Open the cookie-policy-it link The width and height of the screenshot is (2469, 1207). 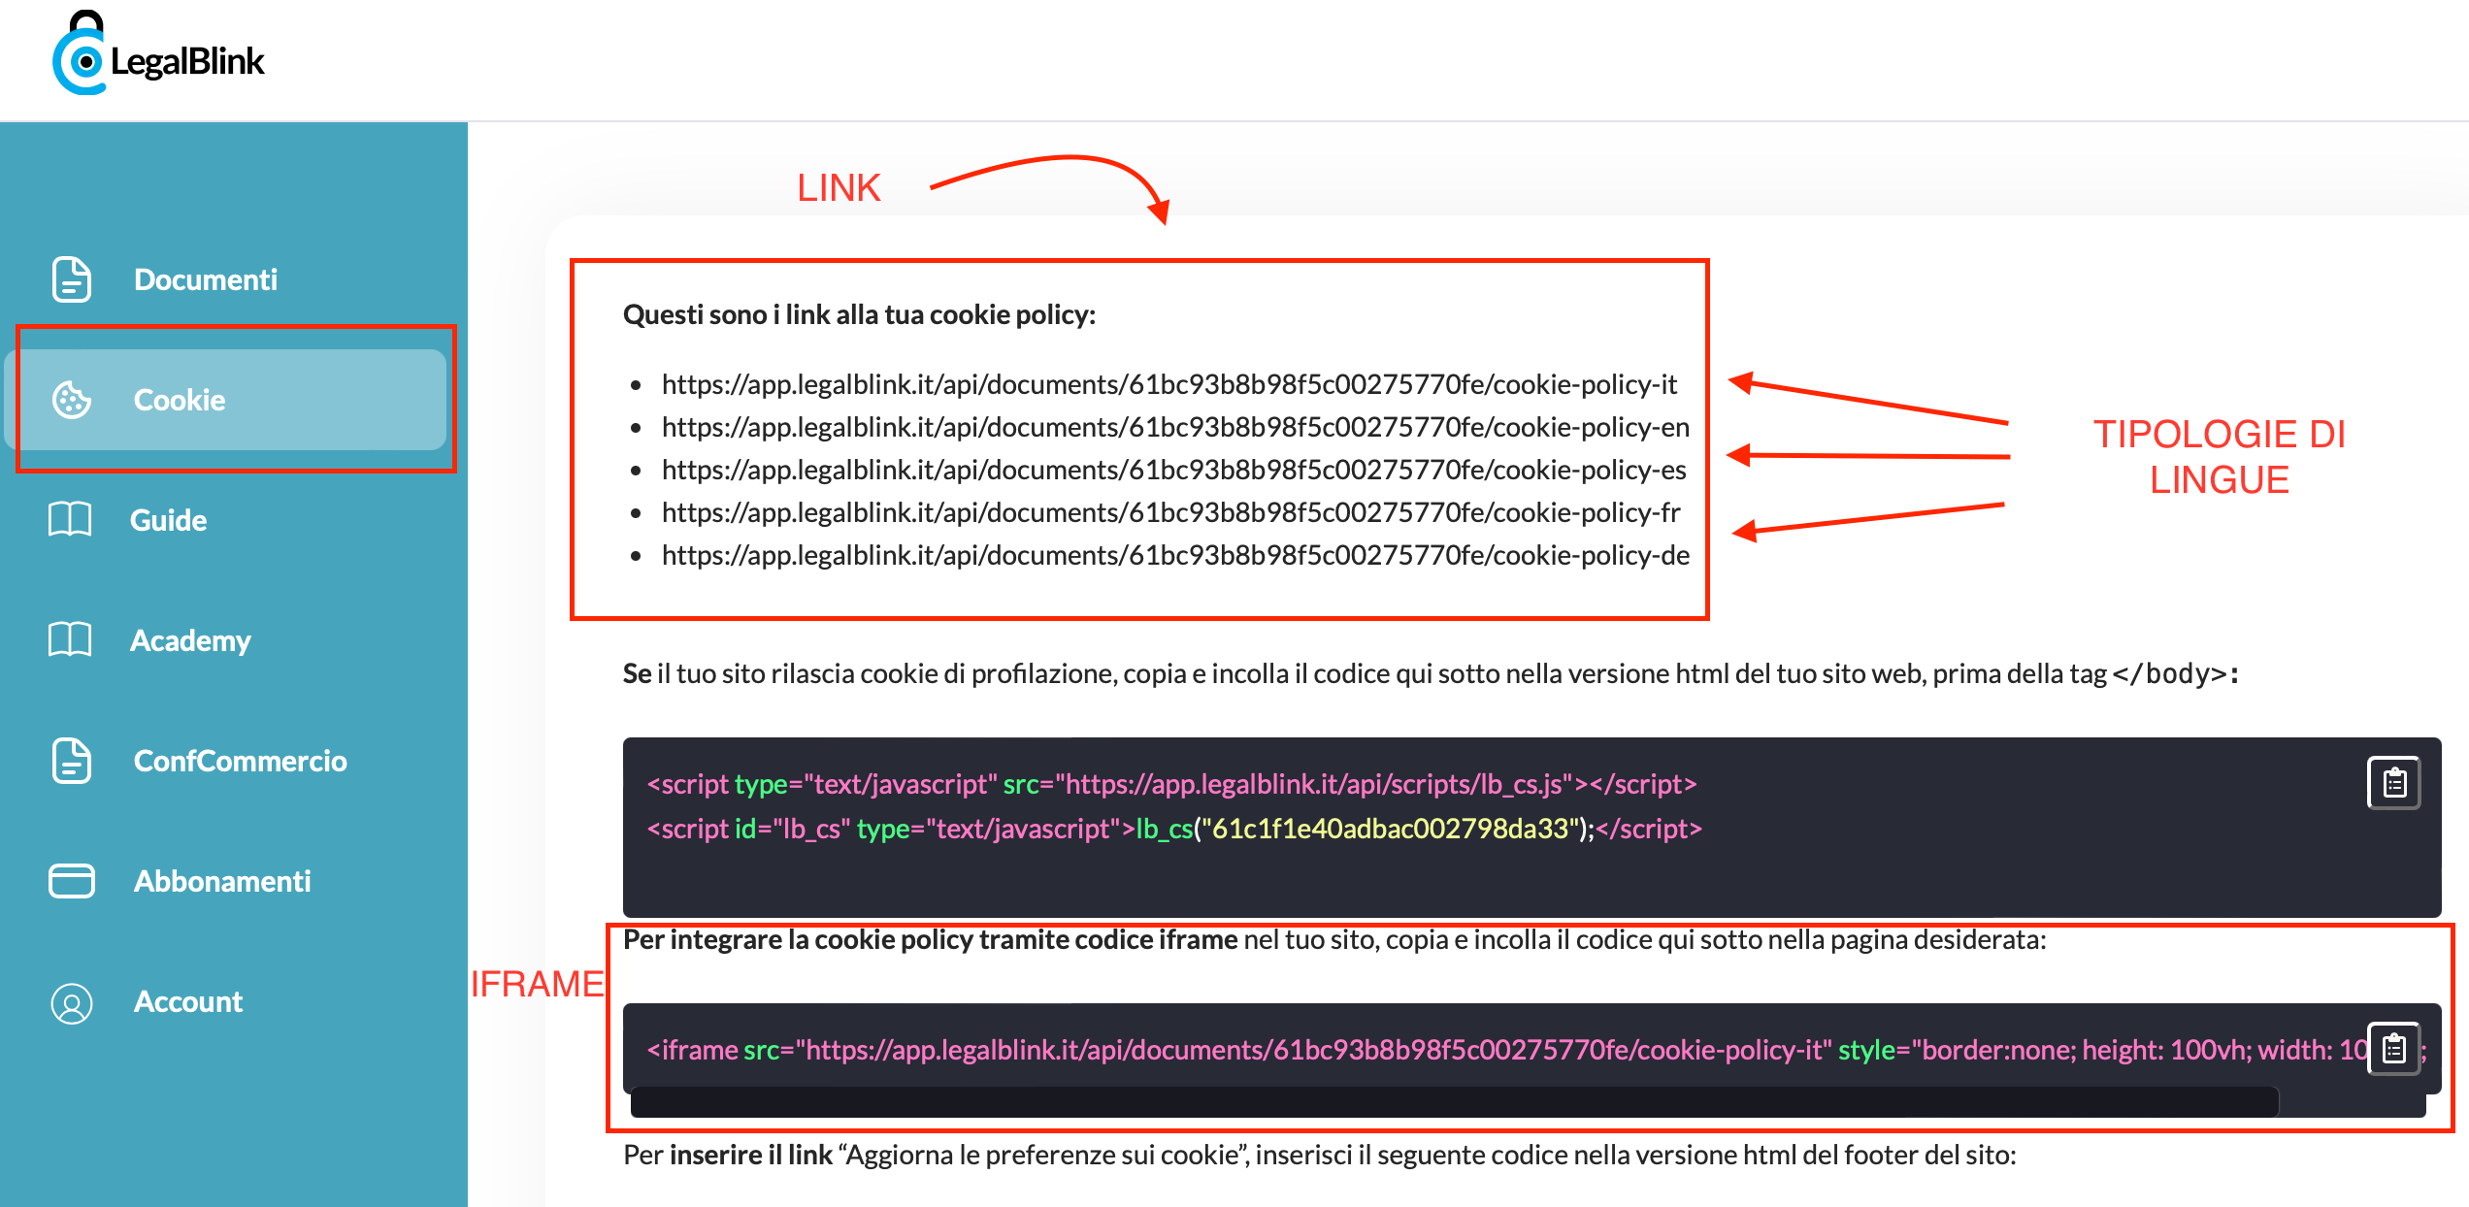(x=1169, y=384)
